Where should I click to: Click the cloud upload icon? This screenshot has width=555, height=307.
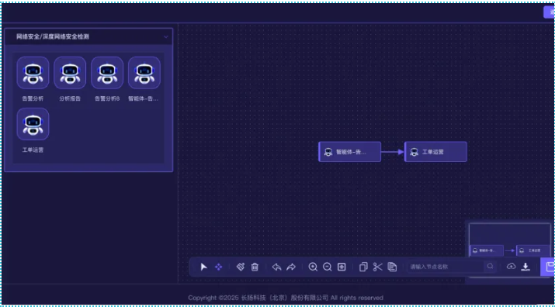[x=511, y=267]
